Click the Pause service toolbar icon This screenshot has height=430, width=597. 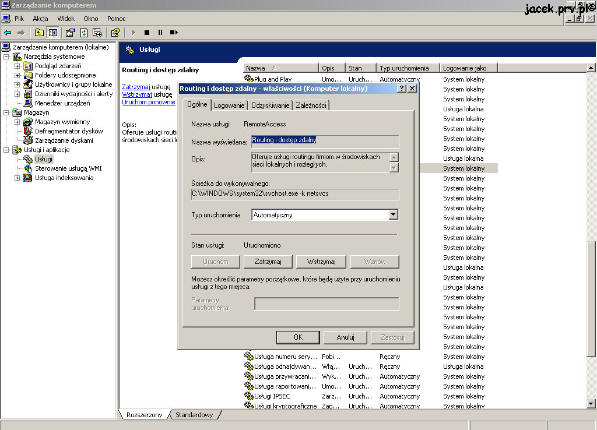160,33
